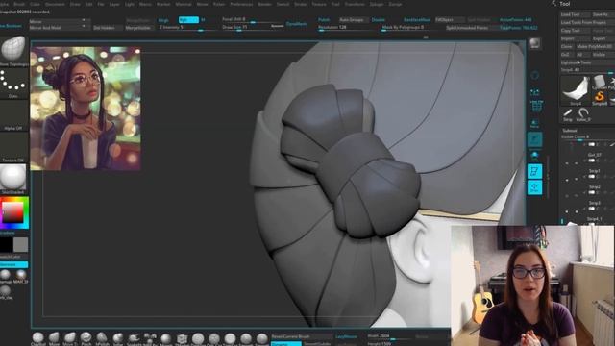Adjust the Draw Size slider
The image size is (615, 346).
click(x=250, y=28)
